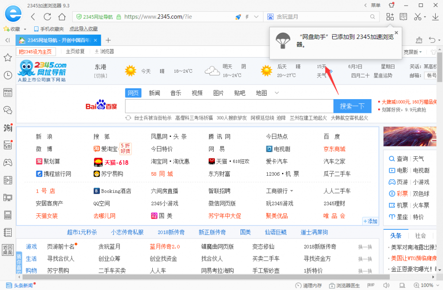Viewport: 443px width, 290px height.
Task: Click the lightning speed-mode icon in address bar
Action: pyautogui.click(x=247, y=17)
